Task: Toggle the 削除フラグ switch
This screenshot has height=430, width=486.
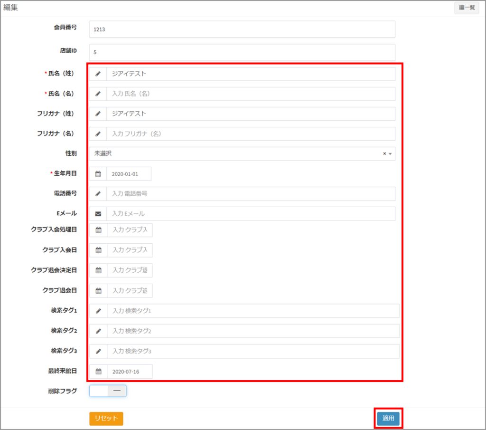Action: [108, 391]
